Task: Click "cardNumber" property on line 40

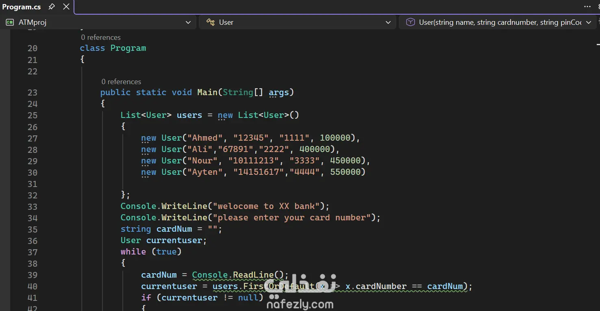Action: 381,286
